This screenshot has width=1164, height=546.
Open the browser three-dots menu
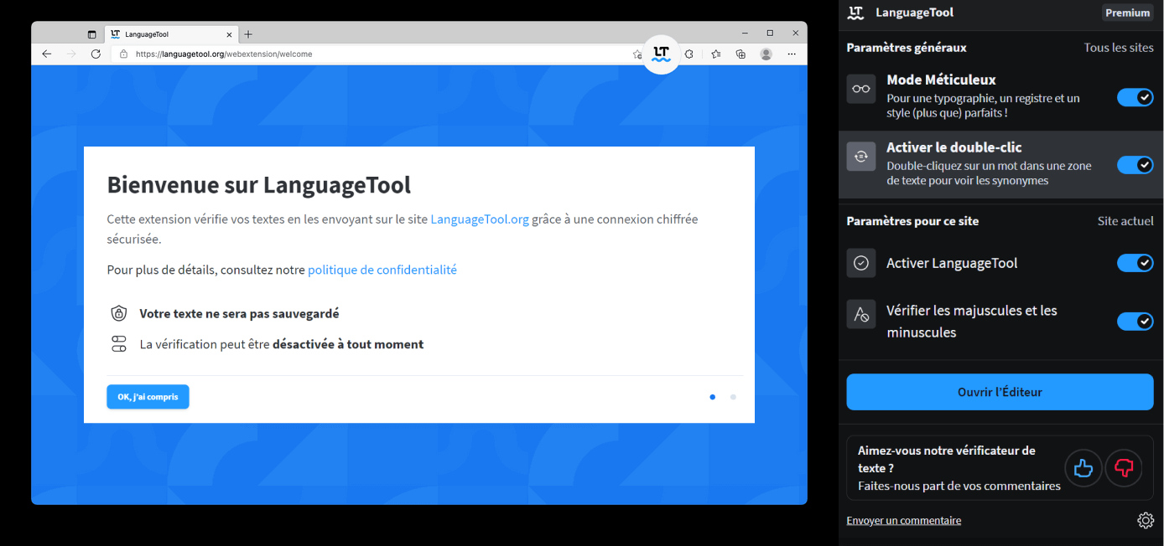(792, 54)
